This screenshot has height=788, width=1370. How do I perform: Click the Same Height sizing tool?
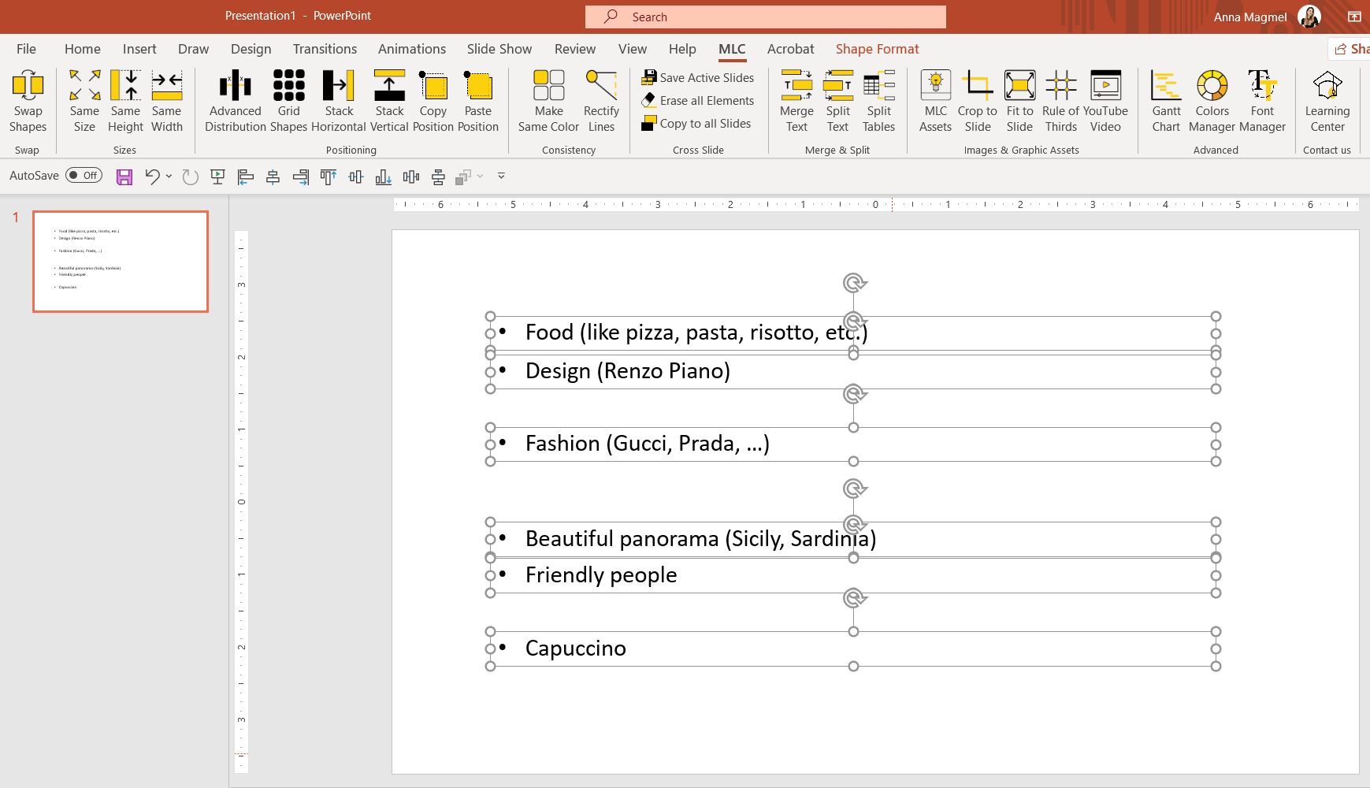point(124,101)
